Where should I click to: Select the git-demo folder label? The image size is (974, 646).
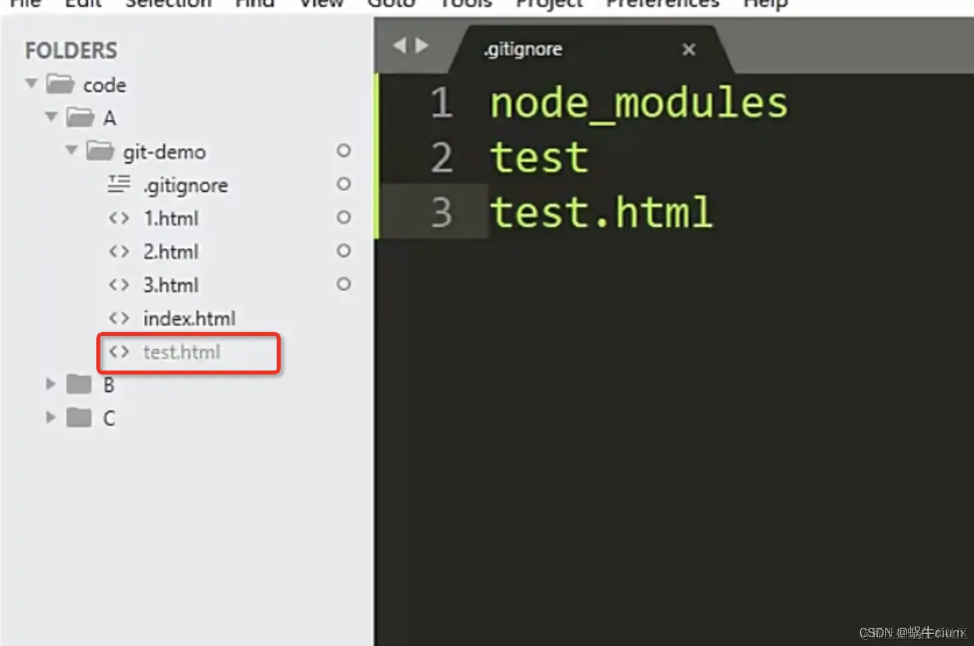(164, 151)
